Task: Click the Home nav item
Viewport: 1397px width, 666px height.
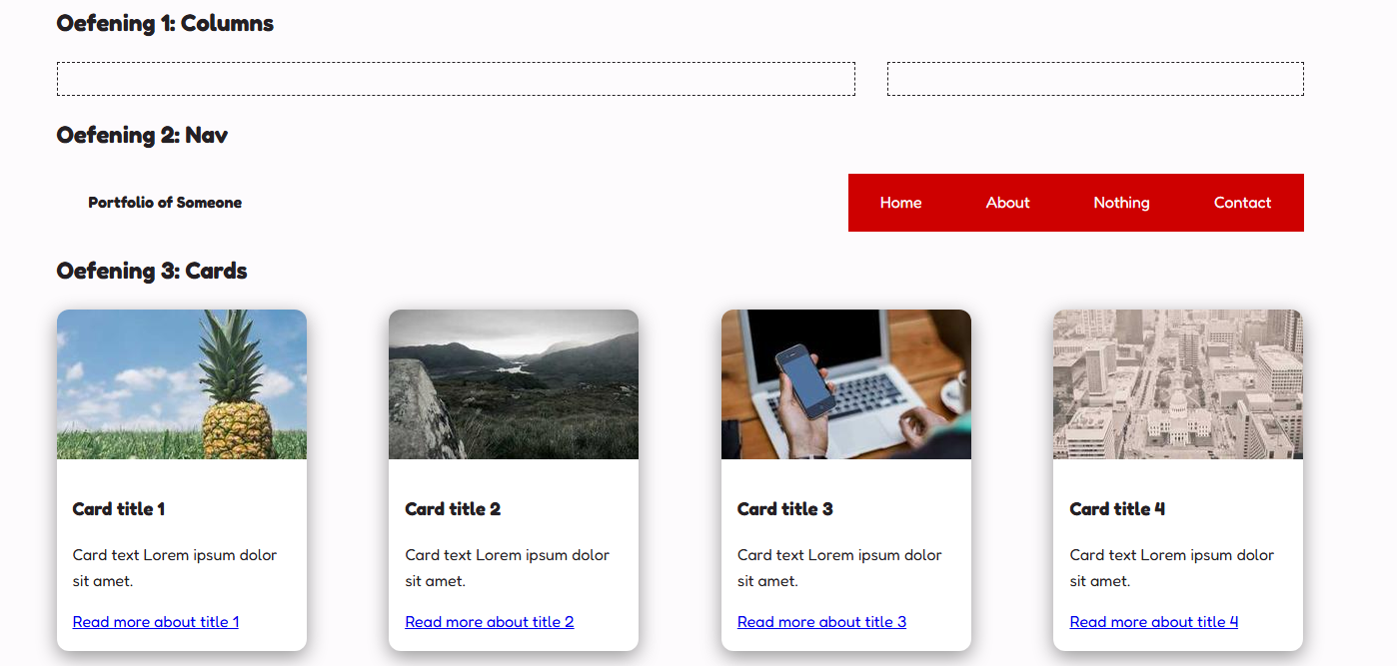Action: (900, 203)
